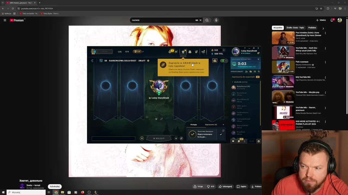Select the Zaproszono (0) tab
348x195 pixels.
[211, 125]
